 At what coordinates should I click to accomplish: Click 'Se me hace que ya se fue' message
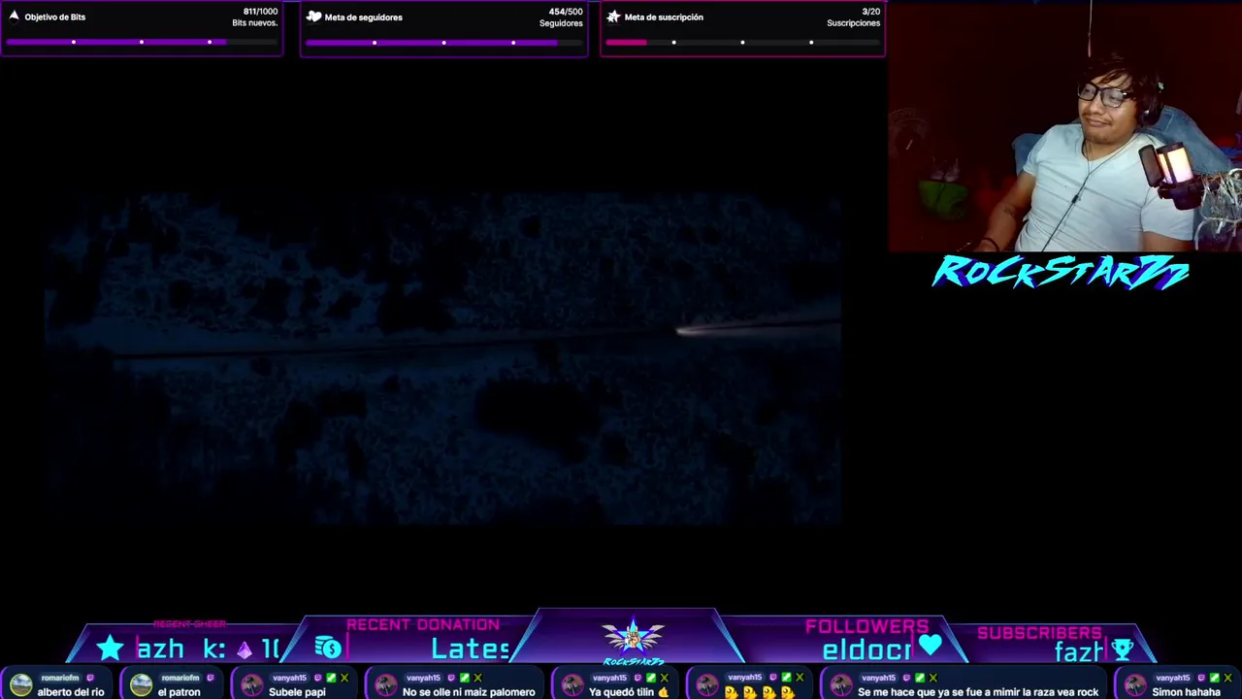tap(978, 692)
